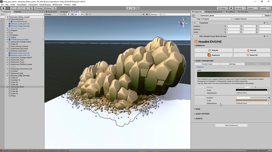Toggle the Static checkbox
Image resolution: width=272 pixels, height=152 pixels.
click(x=263, y=16)
